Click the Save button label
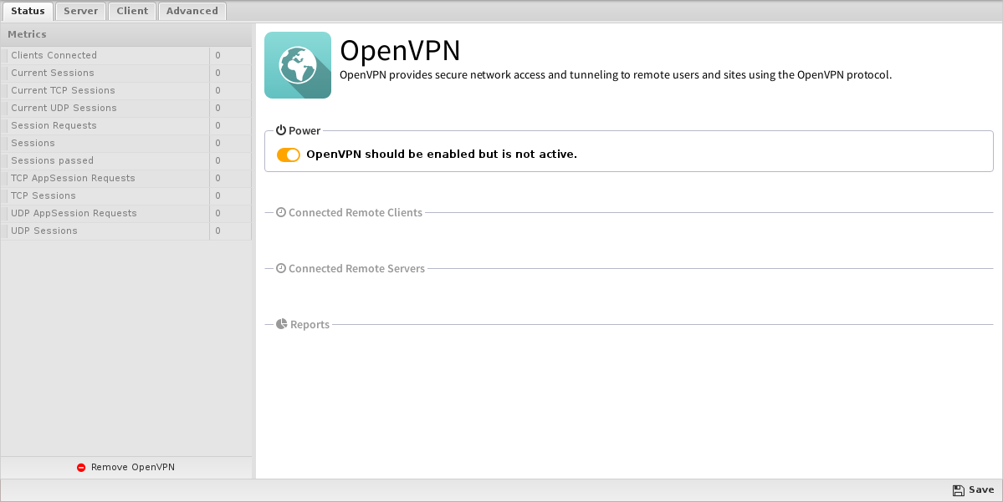The image size is (1003, 502). point(981,489)
